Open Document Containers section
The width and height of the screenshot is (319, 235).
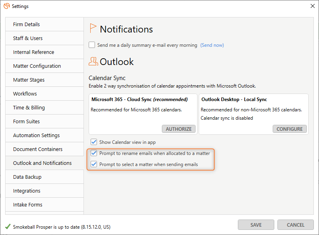coord(45,149)
